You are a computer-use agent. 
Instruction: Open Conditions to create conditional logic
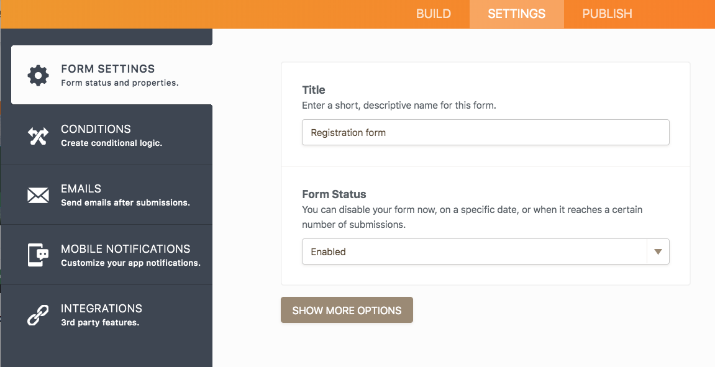(x=106, y=135)
